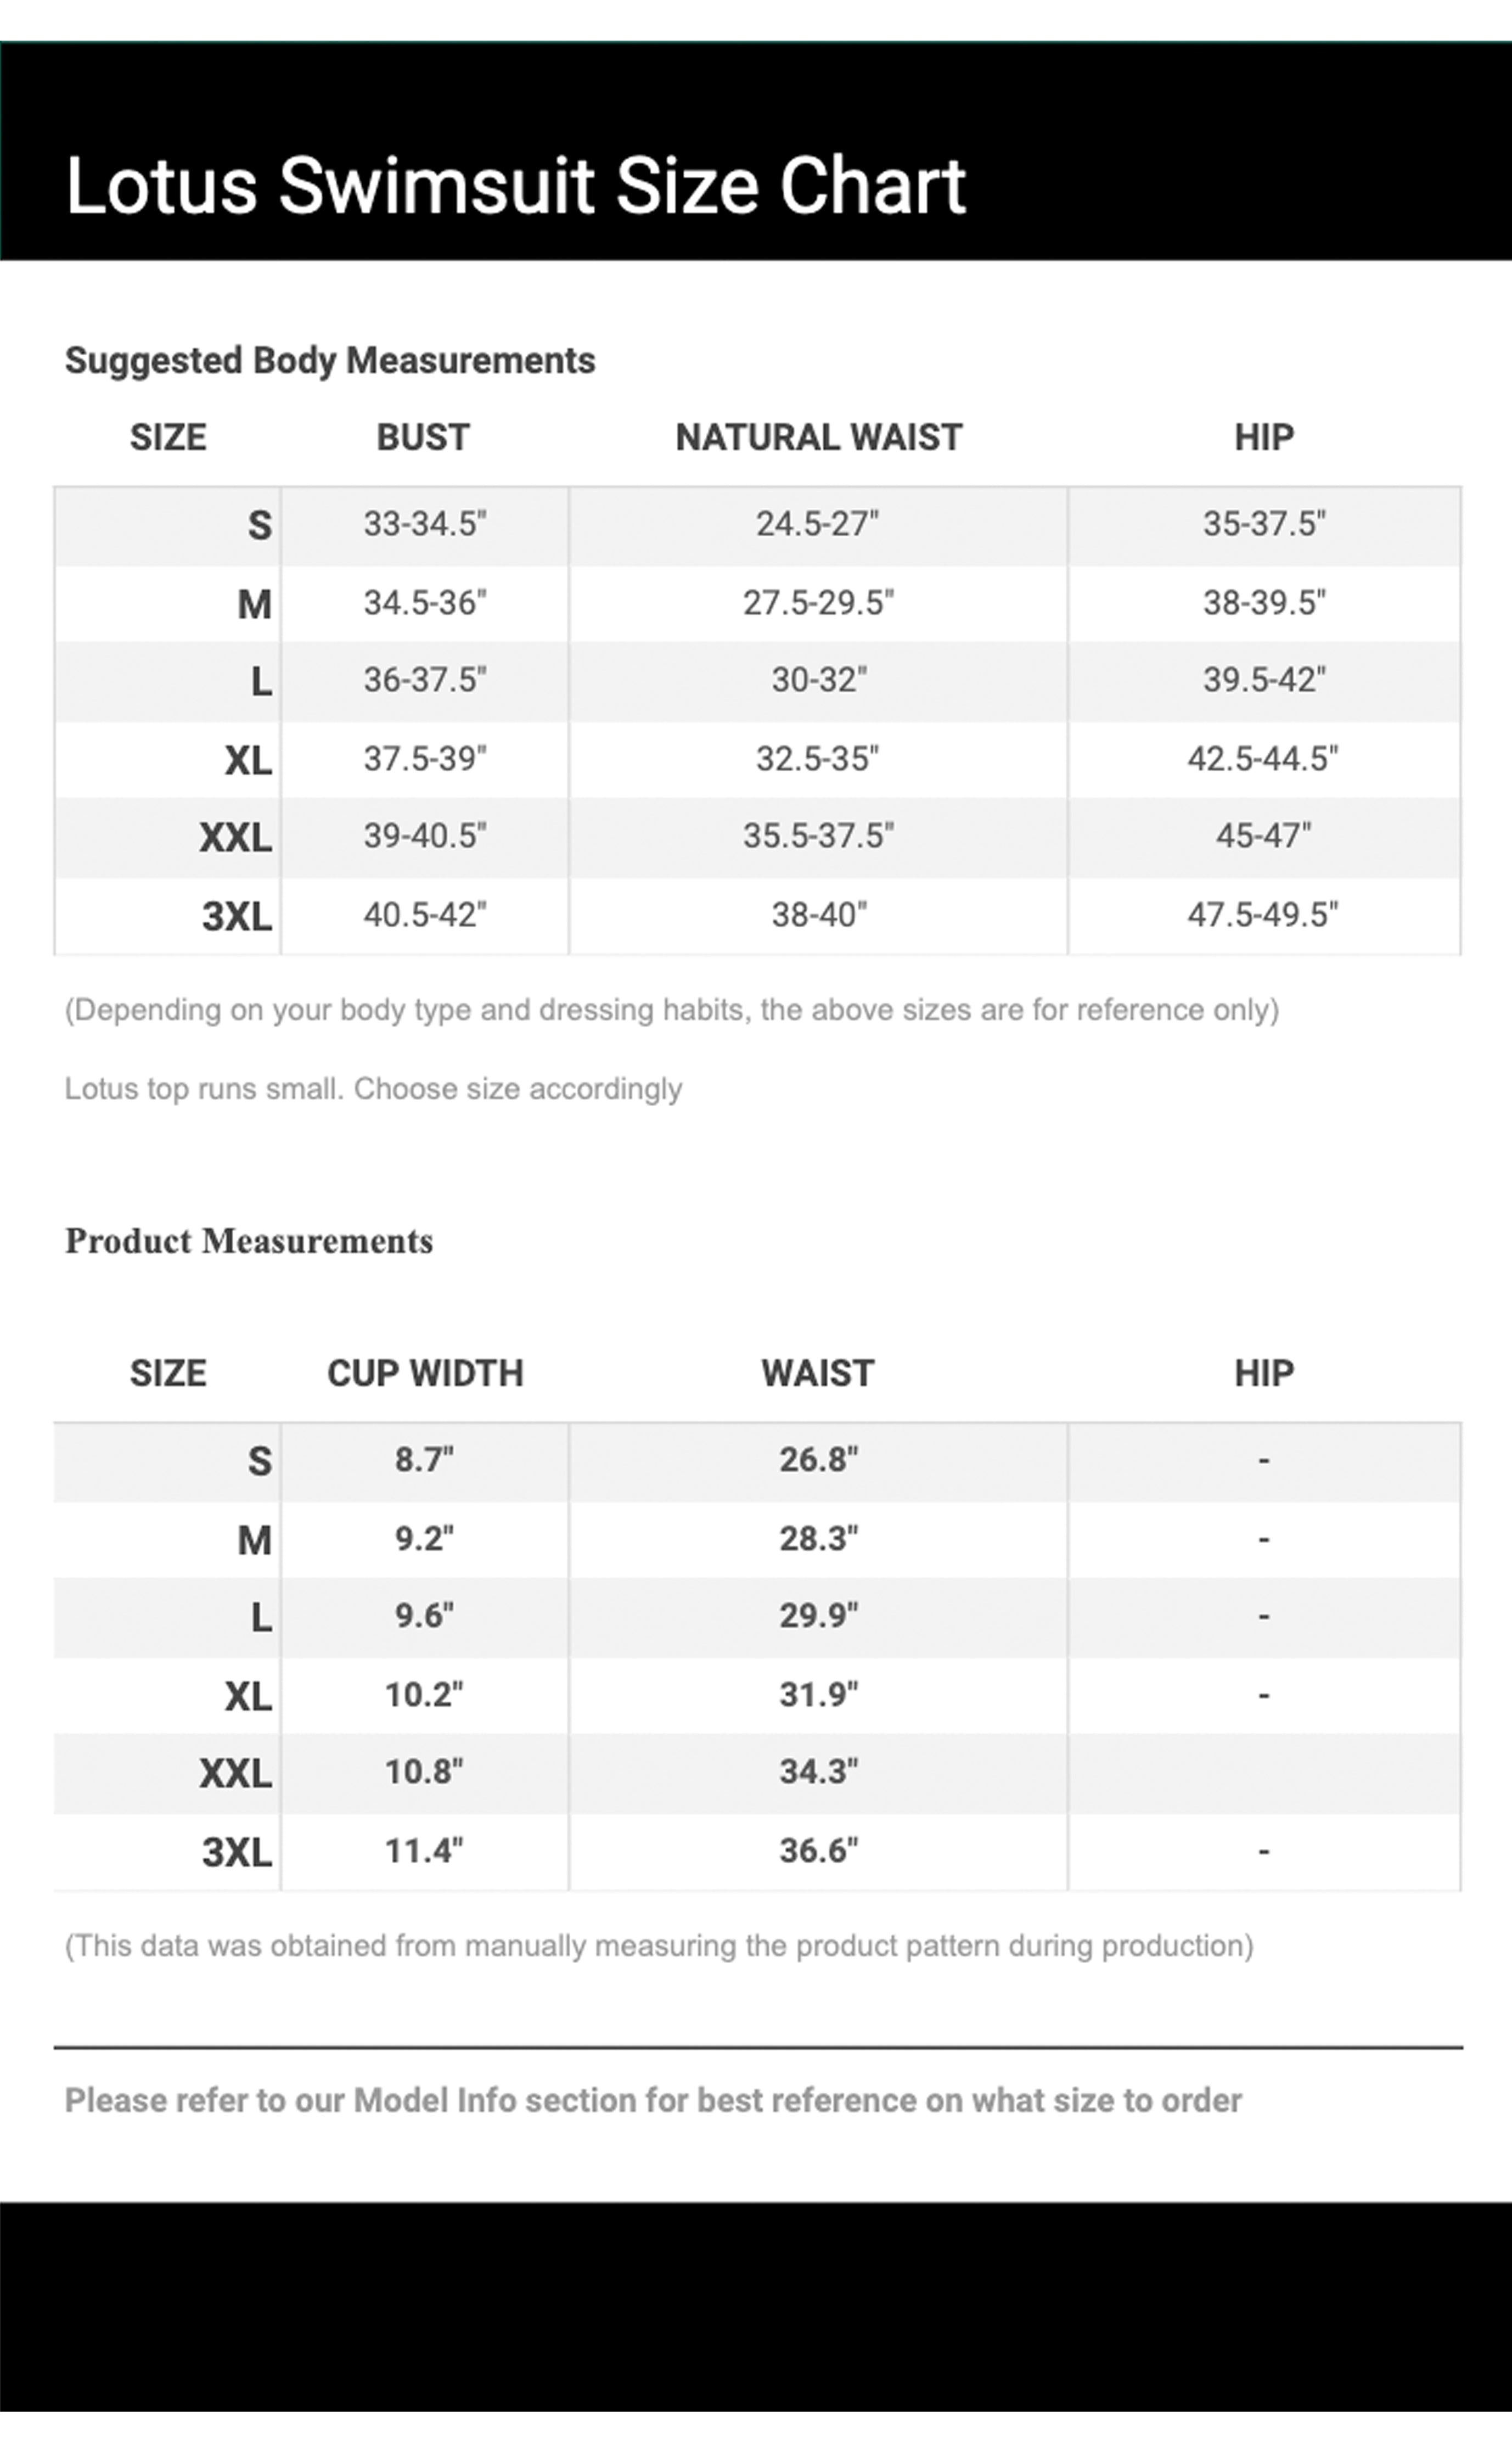Select the Product Measurements heading

click(249, 1241)
